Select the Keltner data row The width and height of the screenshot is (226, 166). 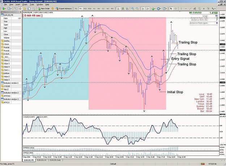[x=11, y=73]
